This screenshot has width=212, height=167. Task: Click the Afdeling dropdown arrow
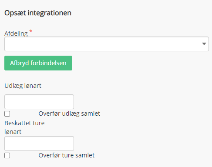point(204,44)
